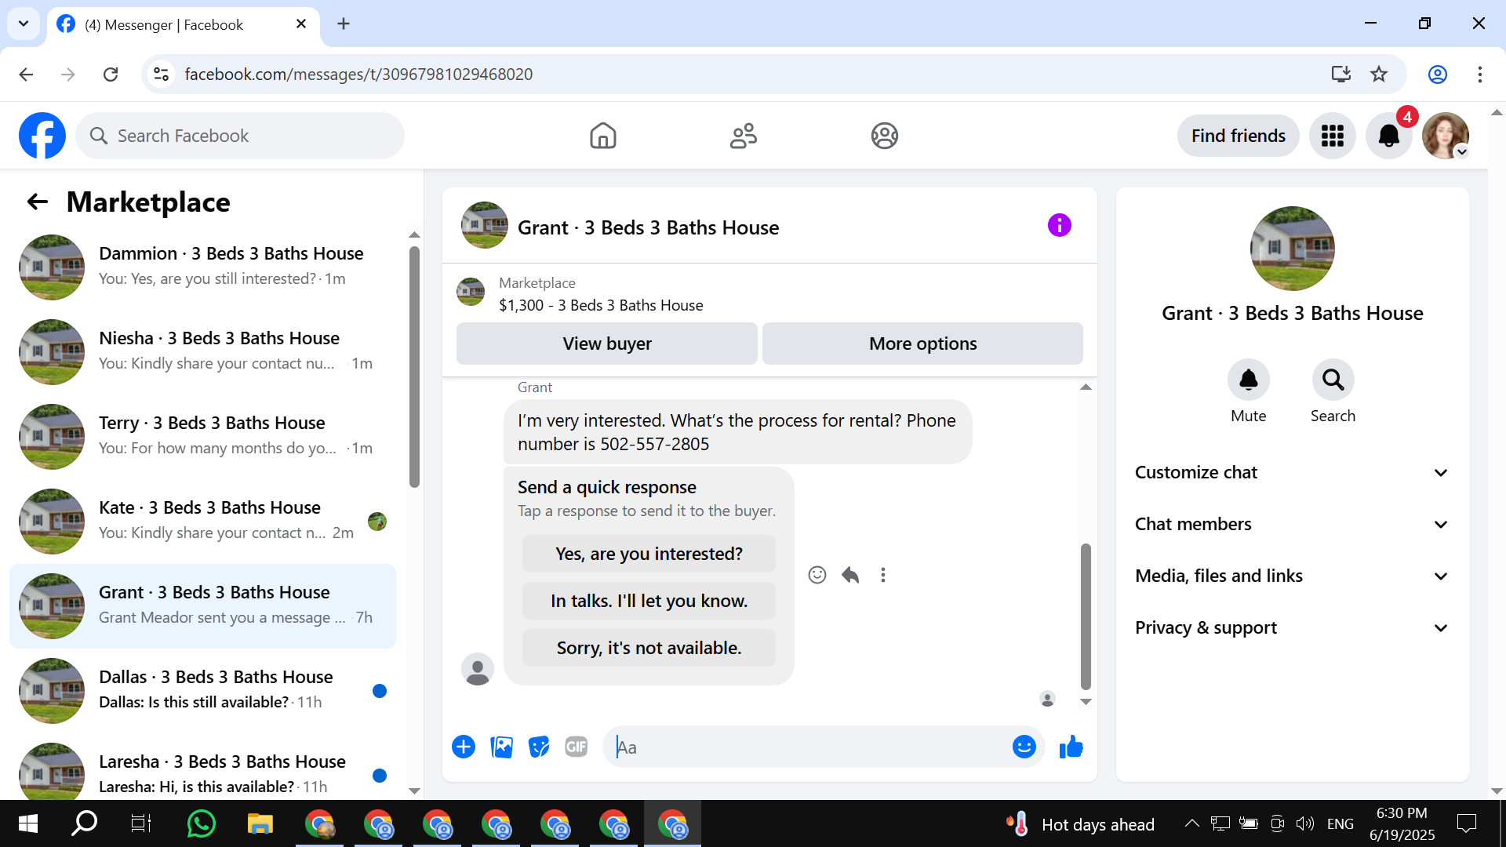Open emoji picker in message box
Screen dimensions: 1506x847
1024,747
